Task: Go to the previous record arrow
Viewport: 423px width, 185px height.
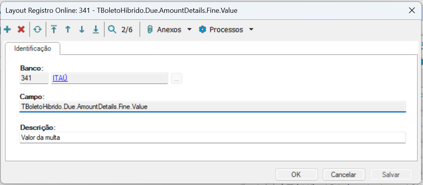Action: pyautogui.click(x=68, y=29)
